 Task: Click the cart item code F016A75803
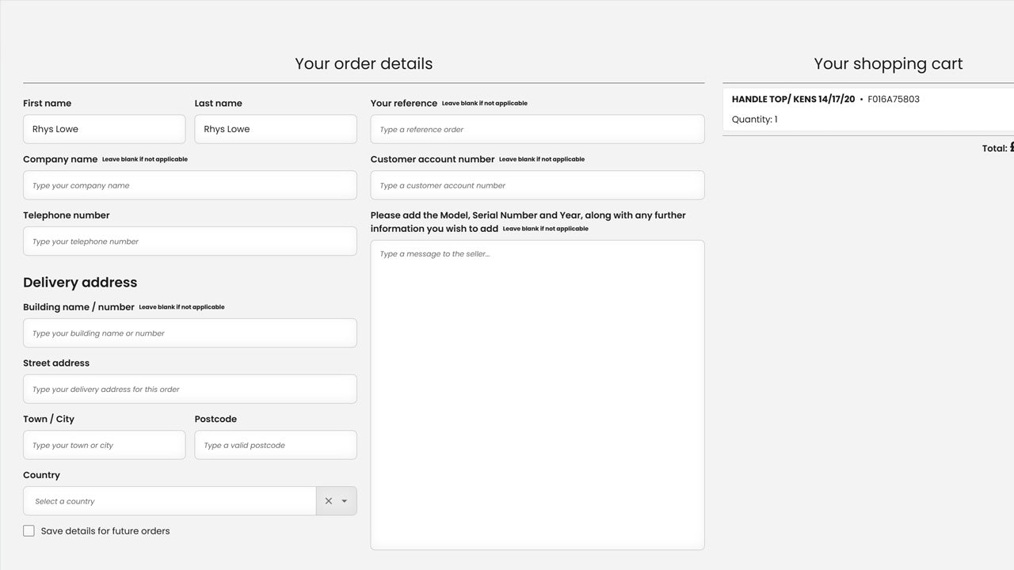pyautogui.click(x=894, y=100)
